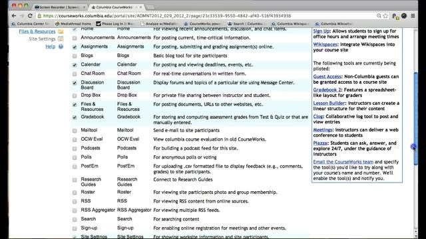Open Please Log In bookmark
This screenshot has width=426, height=239.
click(115, 24)
